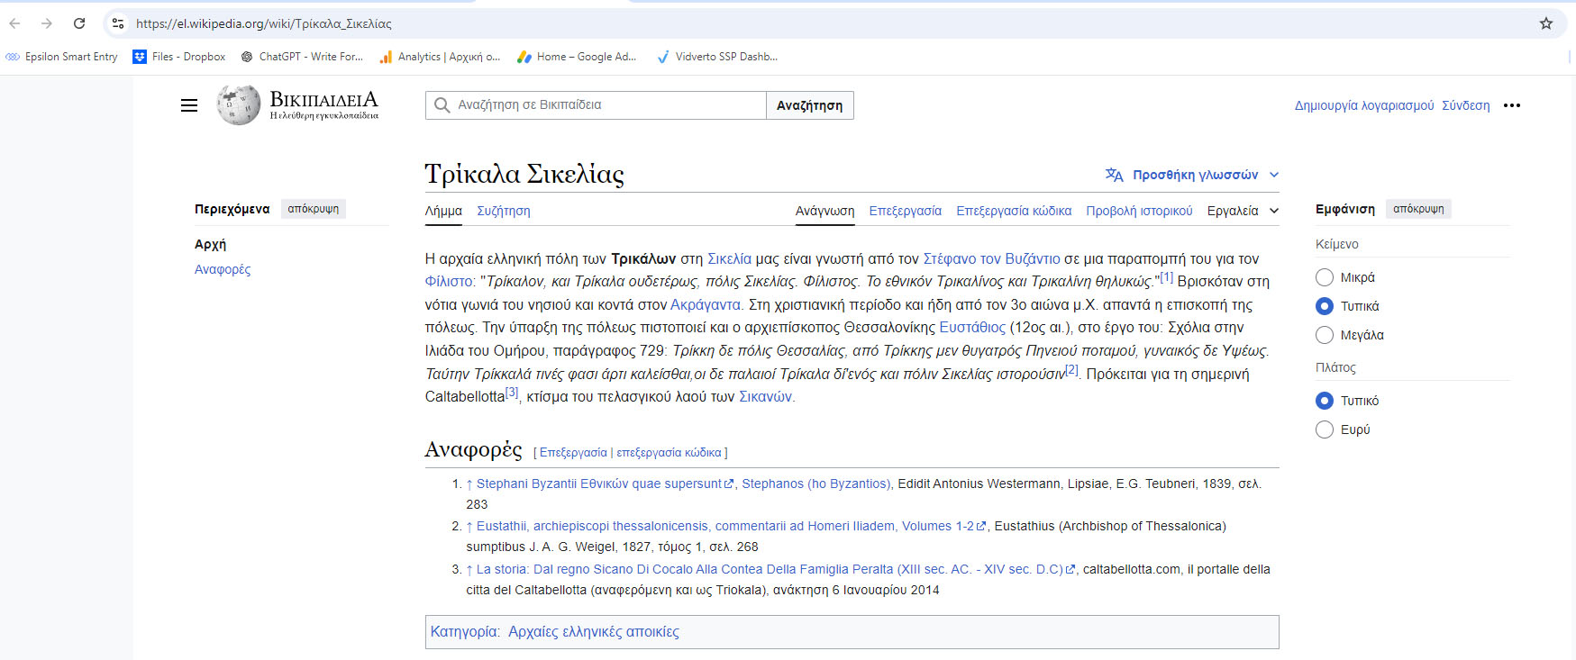This screenshot has height=660, width=1576.
Task: Expand the Προσθήκη γλωσσών dropdown
Action: [1192, 175]
